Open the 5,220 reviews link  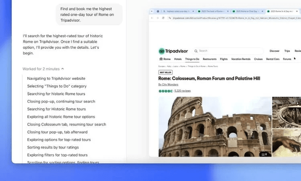tap(183, 91)
